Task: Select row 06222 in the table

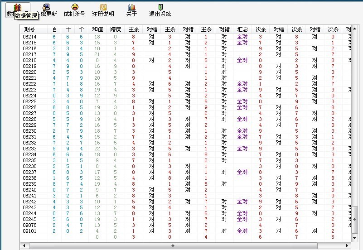Action: [186, 84]
